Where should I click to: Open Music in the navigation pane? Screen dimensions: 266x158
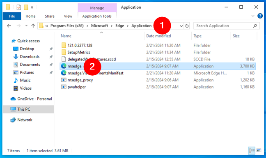(x=25, y=80)
